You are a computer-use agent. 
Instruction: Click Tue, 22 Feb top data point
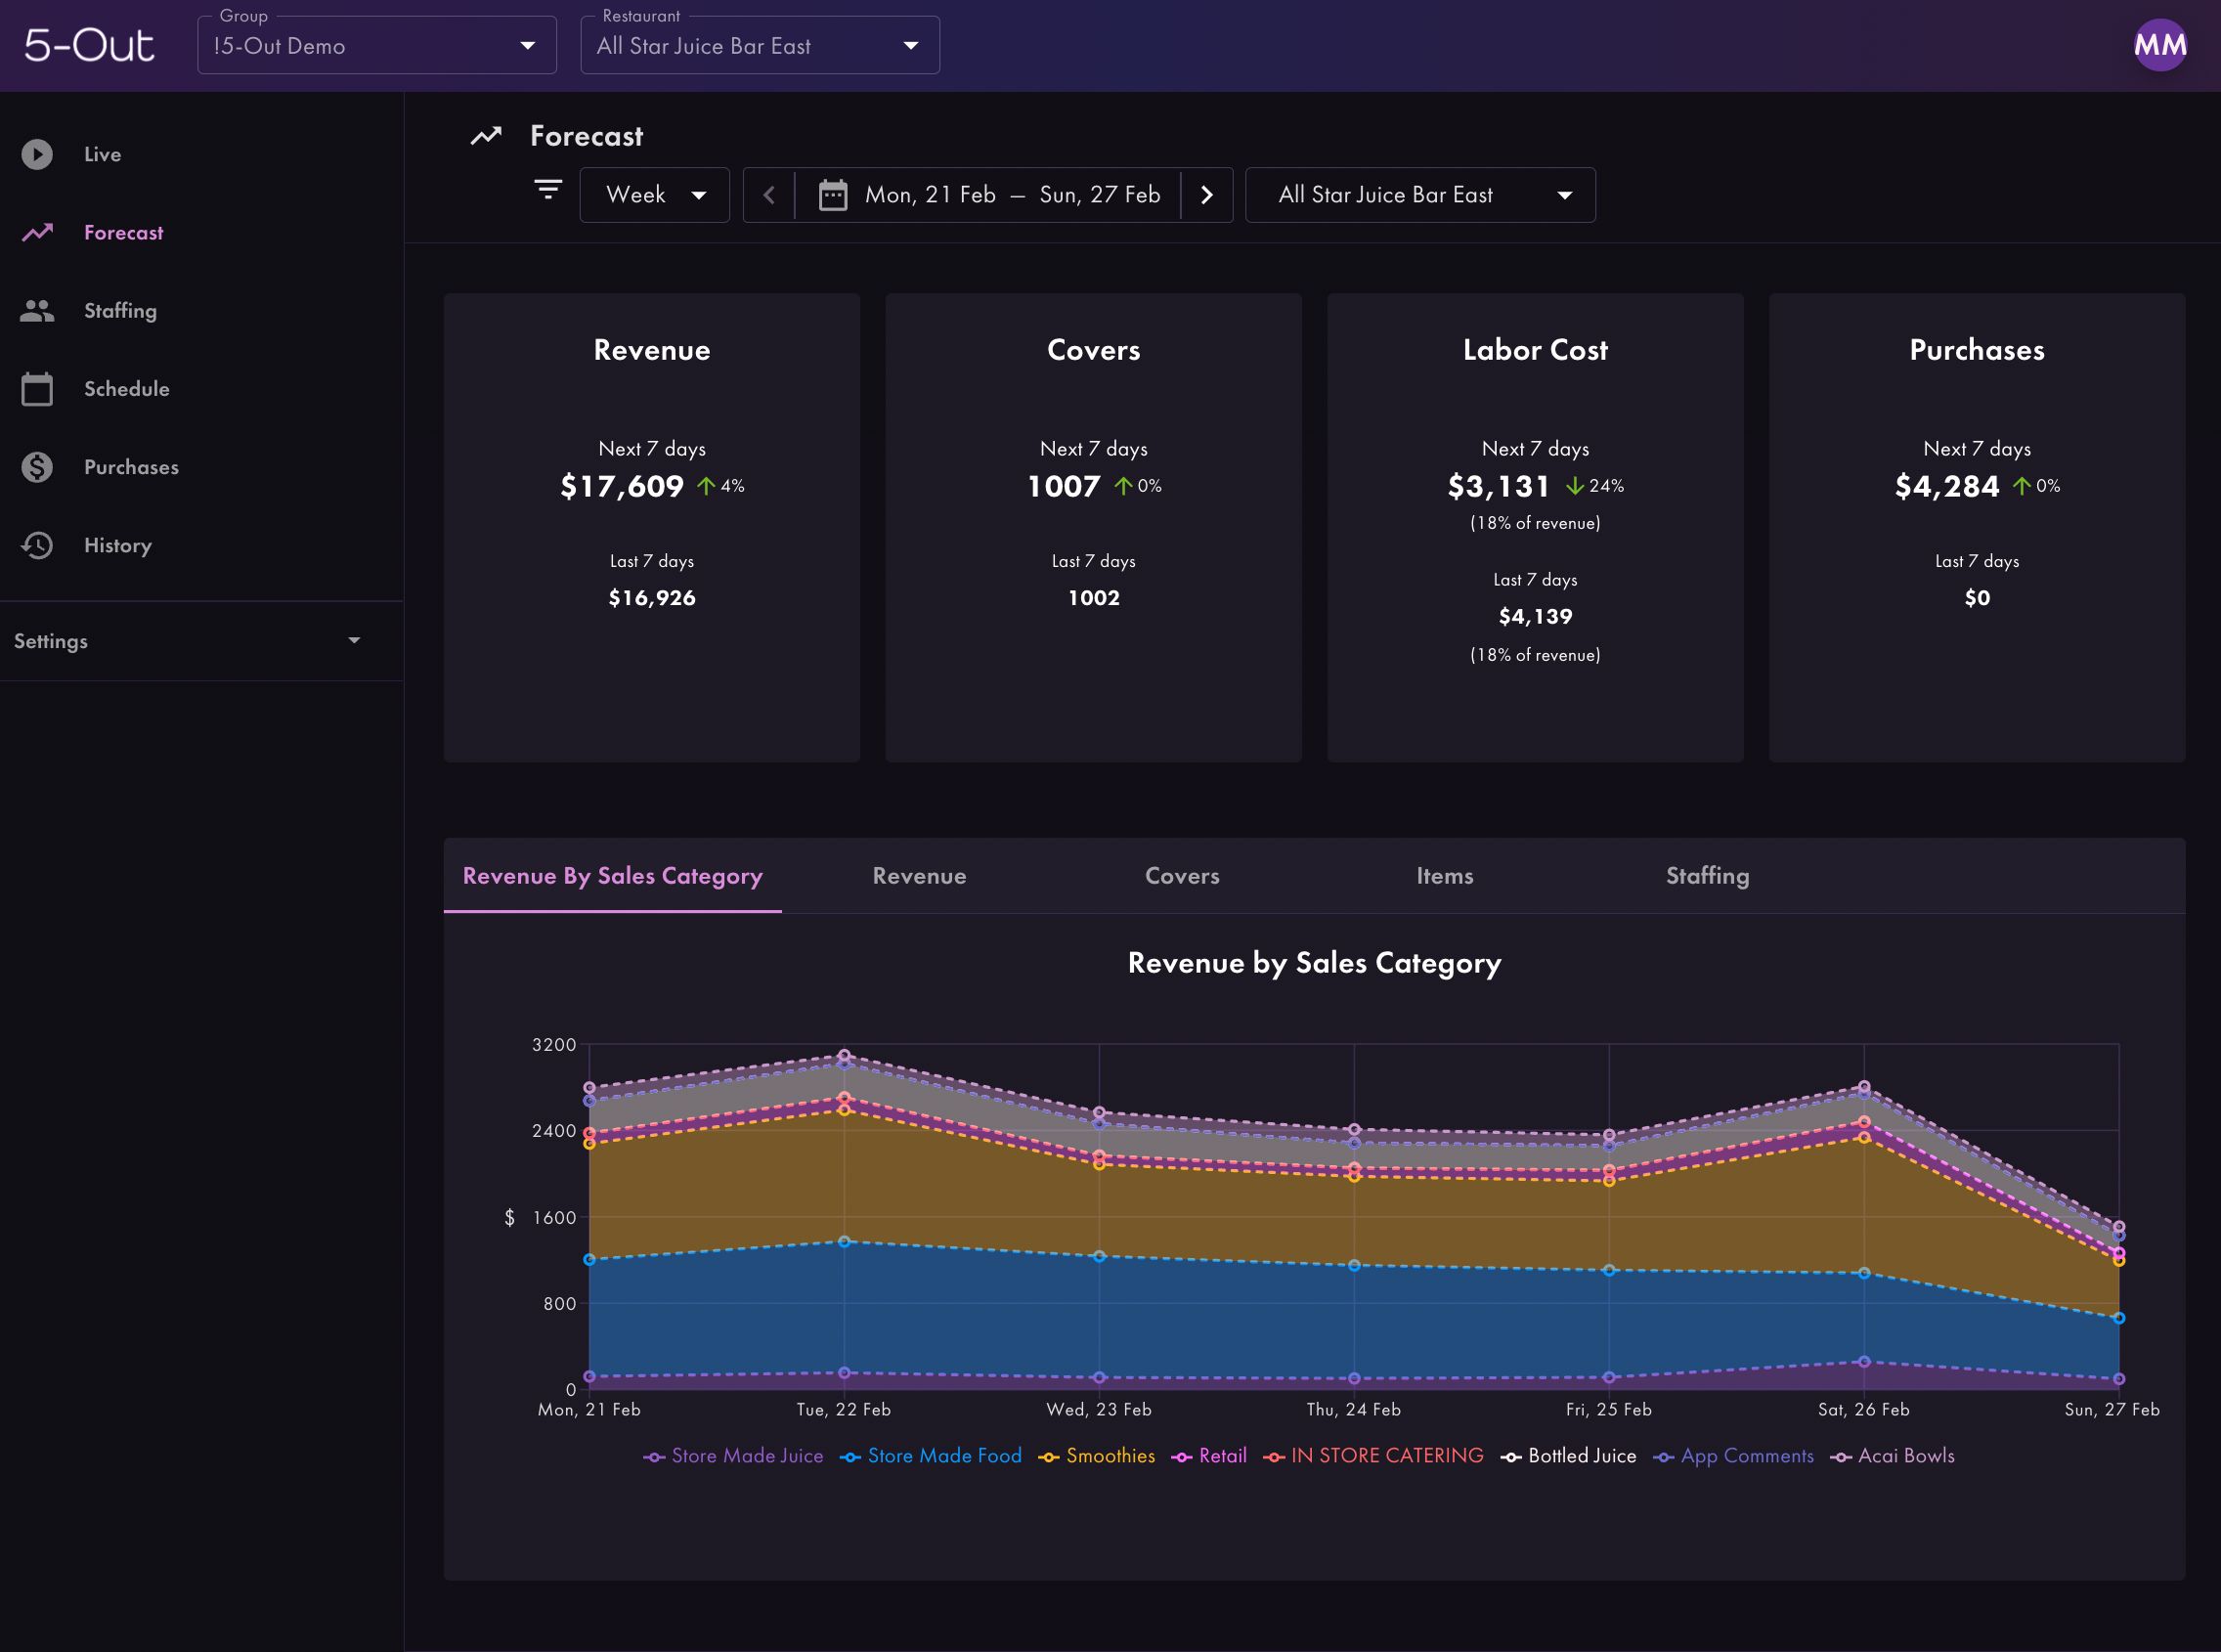tap(844, 1056)
